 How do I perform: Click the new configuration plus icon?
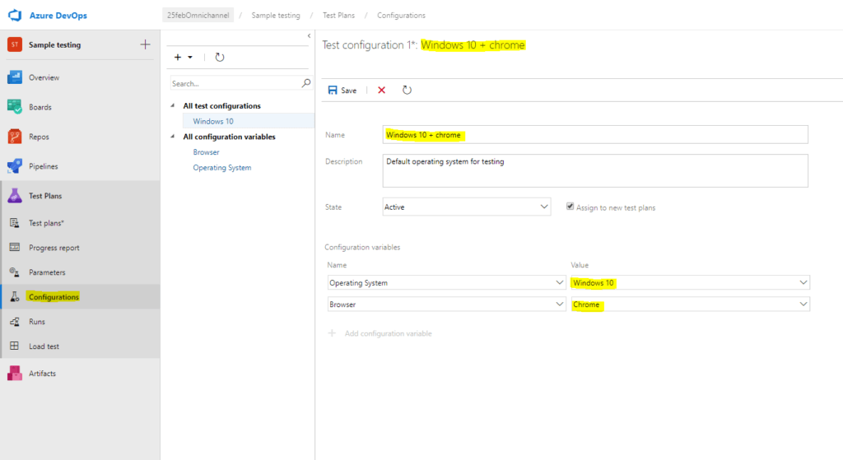coord(178,57)
